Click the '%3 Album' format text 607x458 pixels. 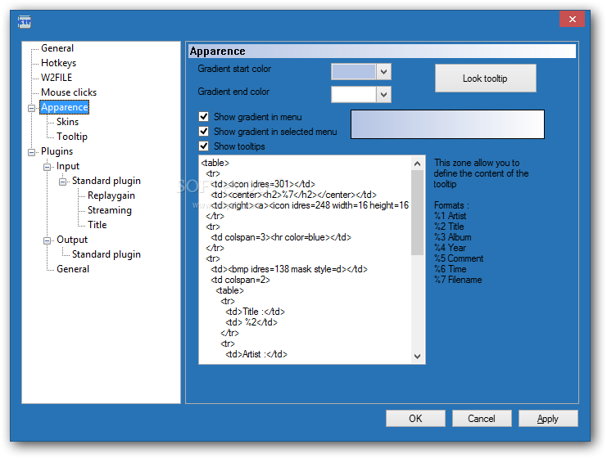coord(452,237)
